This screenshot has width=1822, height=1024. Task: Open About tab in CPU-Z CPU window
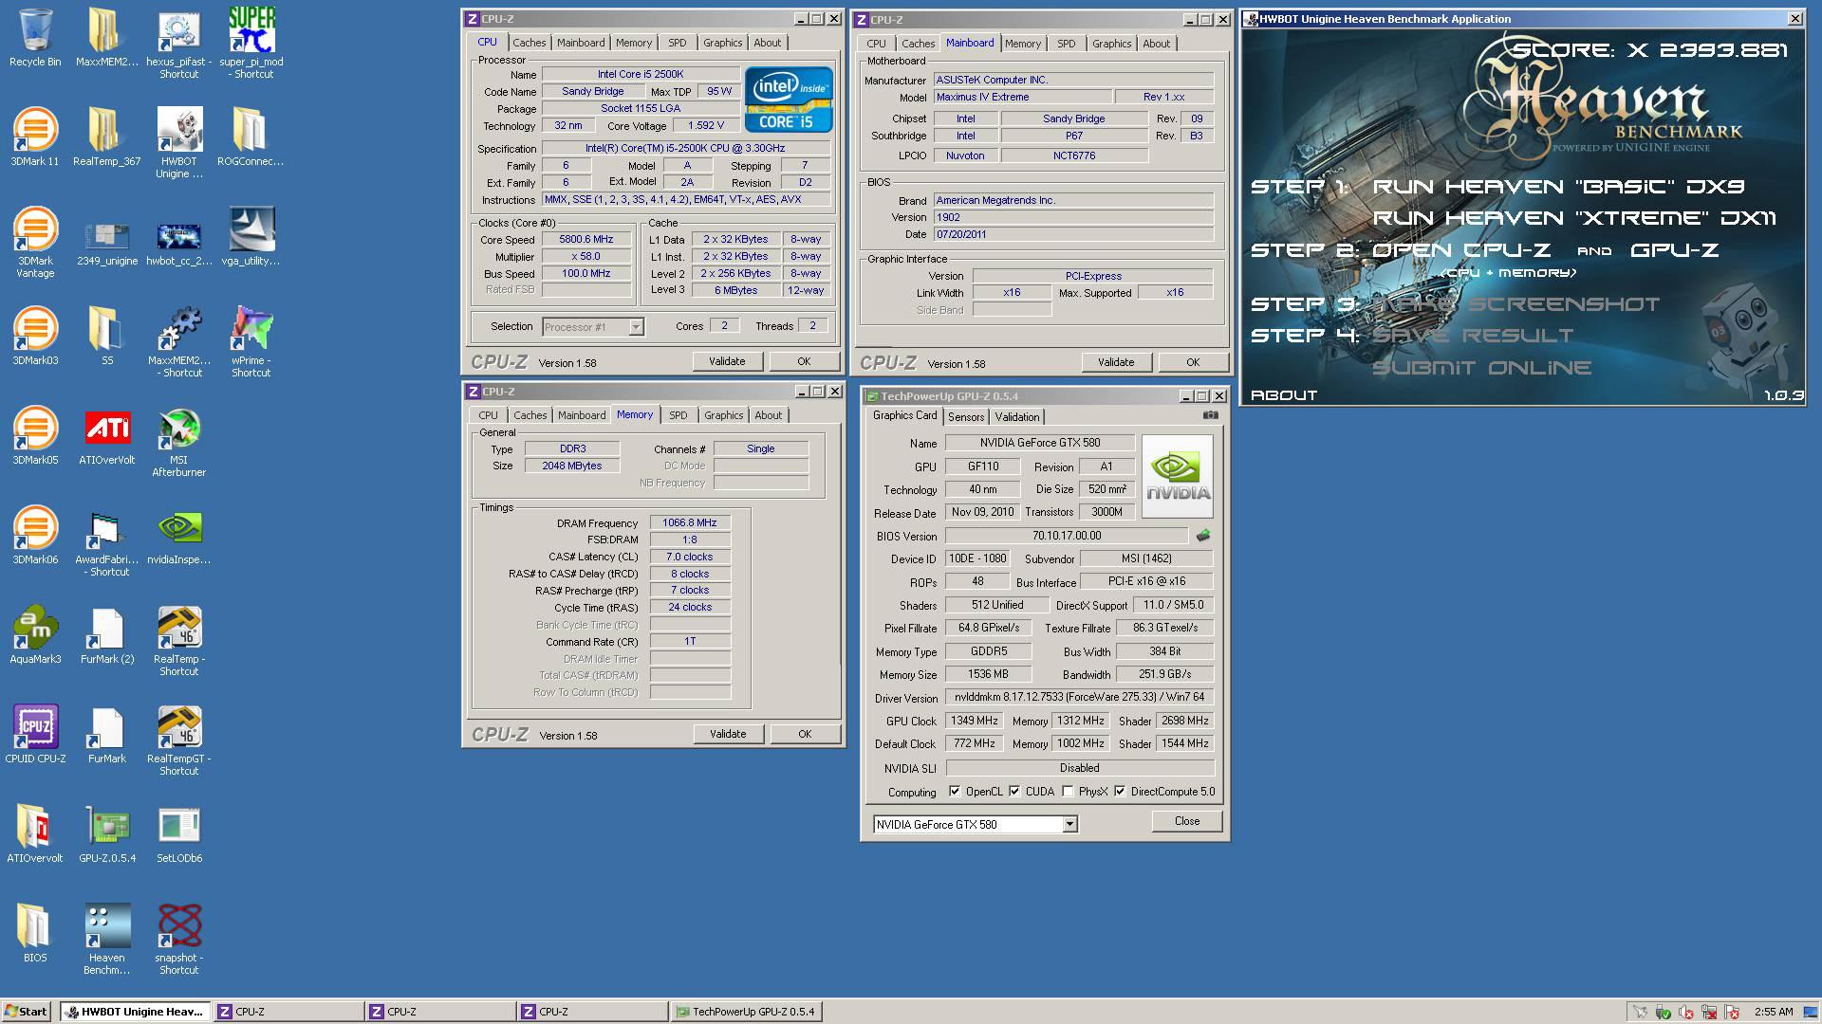tap(767, 43)
